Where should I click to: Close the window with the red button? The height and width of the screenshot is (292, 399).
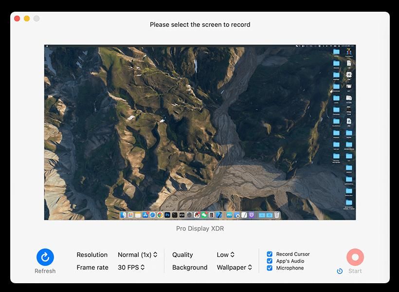pyautogui.click(x=17, y=18)
